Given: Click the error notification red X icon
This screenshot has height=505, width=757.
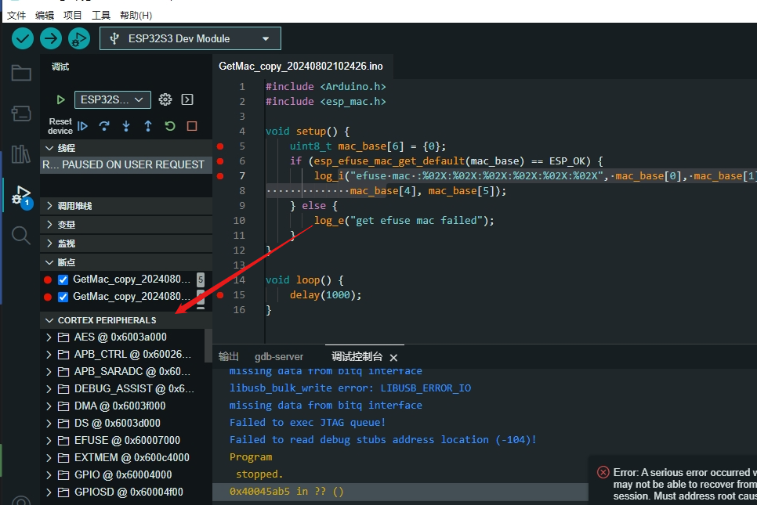Looking at the screenshot, I should [x=603, y=472].
